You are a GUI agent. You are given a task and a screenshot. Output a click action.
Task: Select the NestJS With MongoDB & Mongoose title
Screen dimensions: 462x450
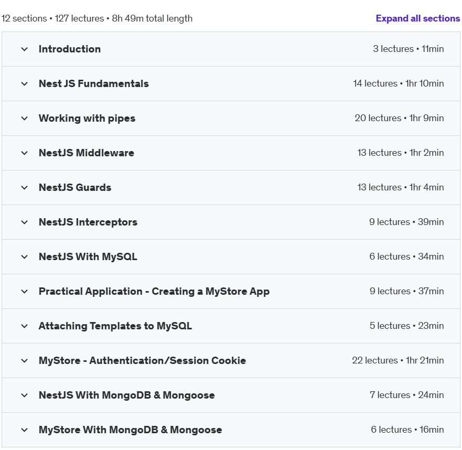click(127, 395)
